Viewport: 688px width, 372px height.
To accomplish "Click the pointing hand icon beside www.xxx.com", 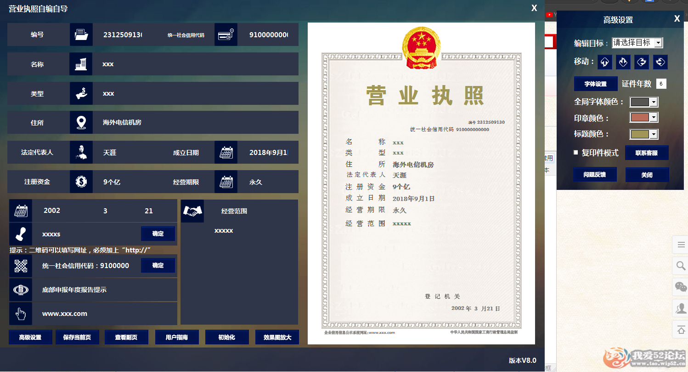I will [21, 314].
